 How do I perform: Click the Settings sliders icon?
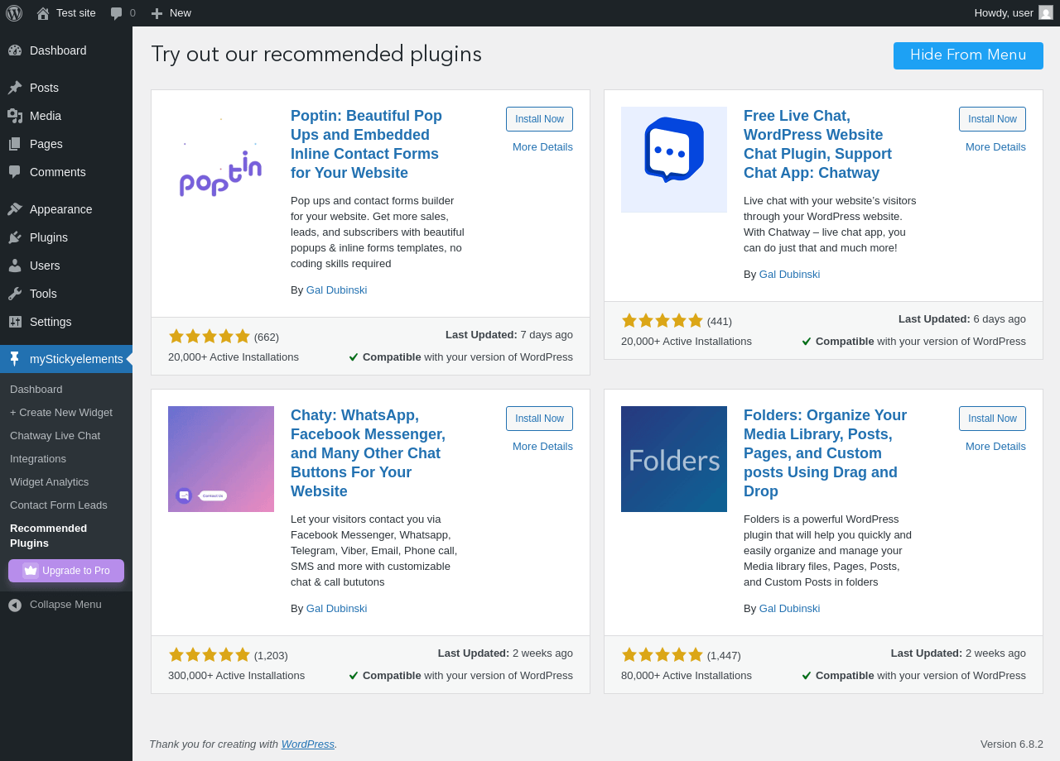coord(15,322)
